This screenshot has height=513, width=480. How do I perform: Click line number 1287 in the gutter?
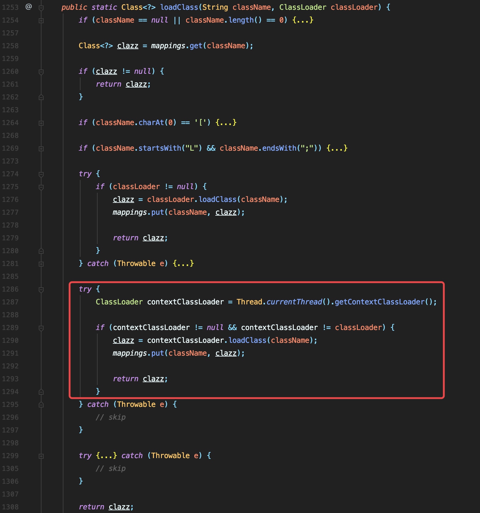click(10, 302)
